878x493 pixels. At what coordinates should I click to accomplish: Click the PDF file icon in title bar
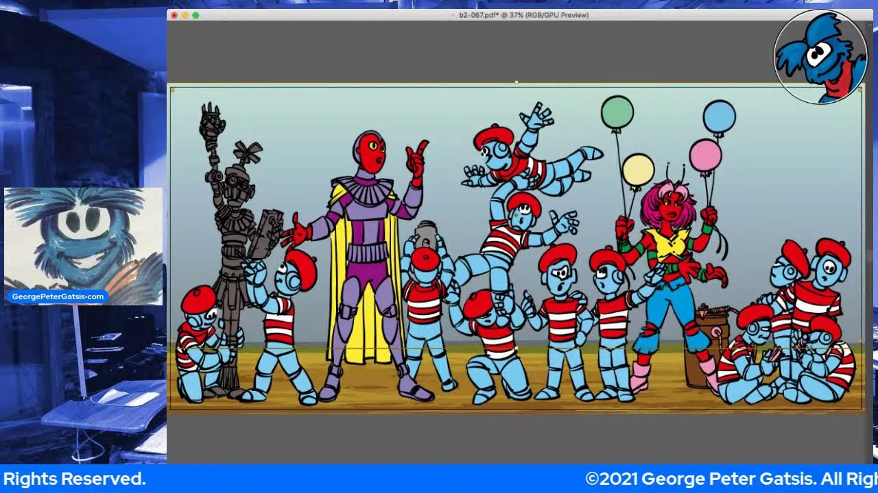point(452,15)
